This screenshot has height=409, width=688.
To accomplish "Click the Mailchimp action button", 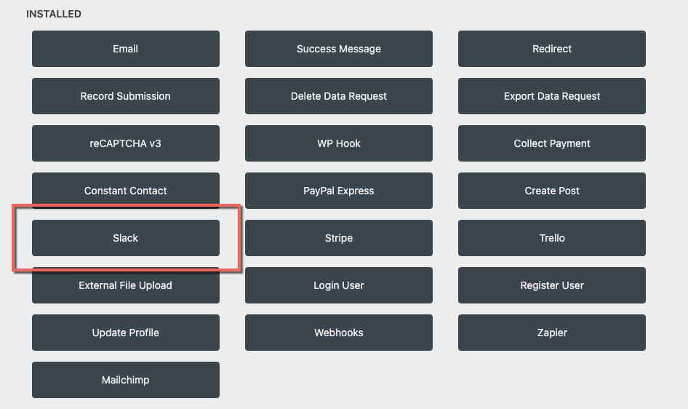I will click(125, 380).
